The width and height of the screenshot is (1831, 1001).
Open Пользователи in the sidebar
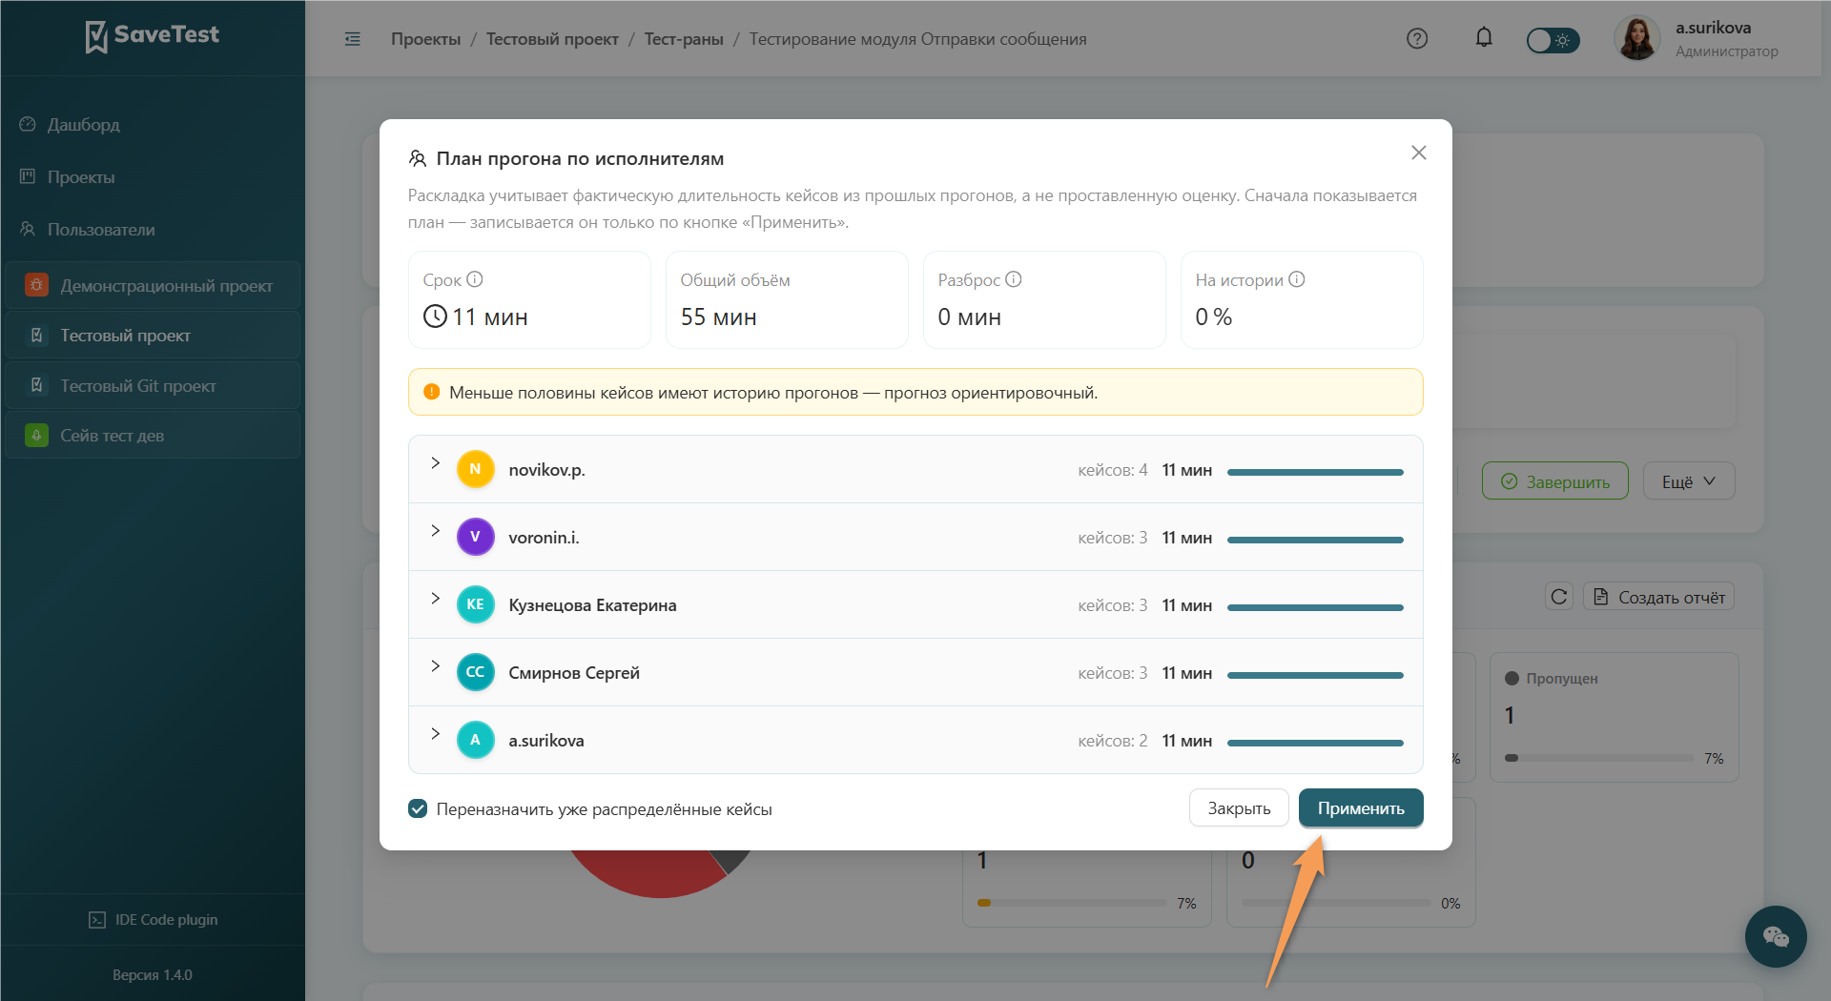tap(101, 230)
